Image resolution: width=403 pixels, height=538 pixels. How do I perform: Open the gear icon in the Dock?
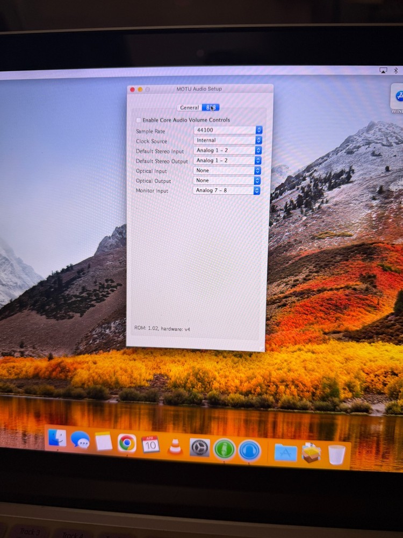click(199, 448)
